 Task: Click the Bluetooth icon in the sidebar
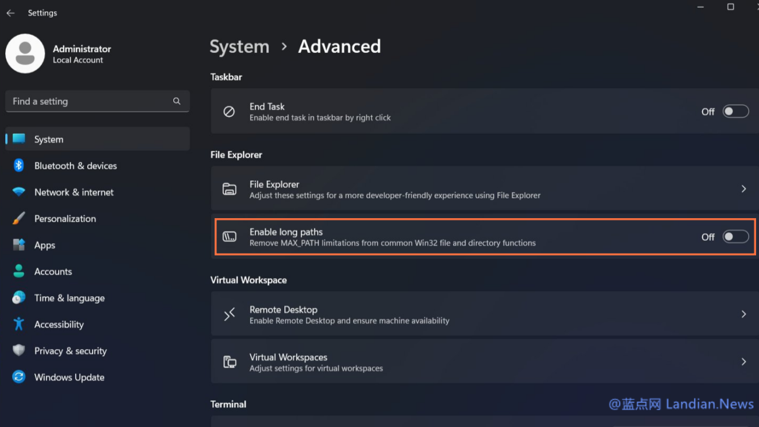point(19,166)
